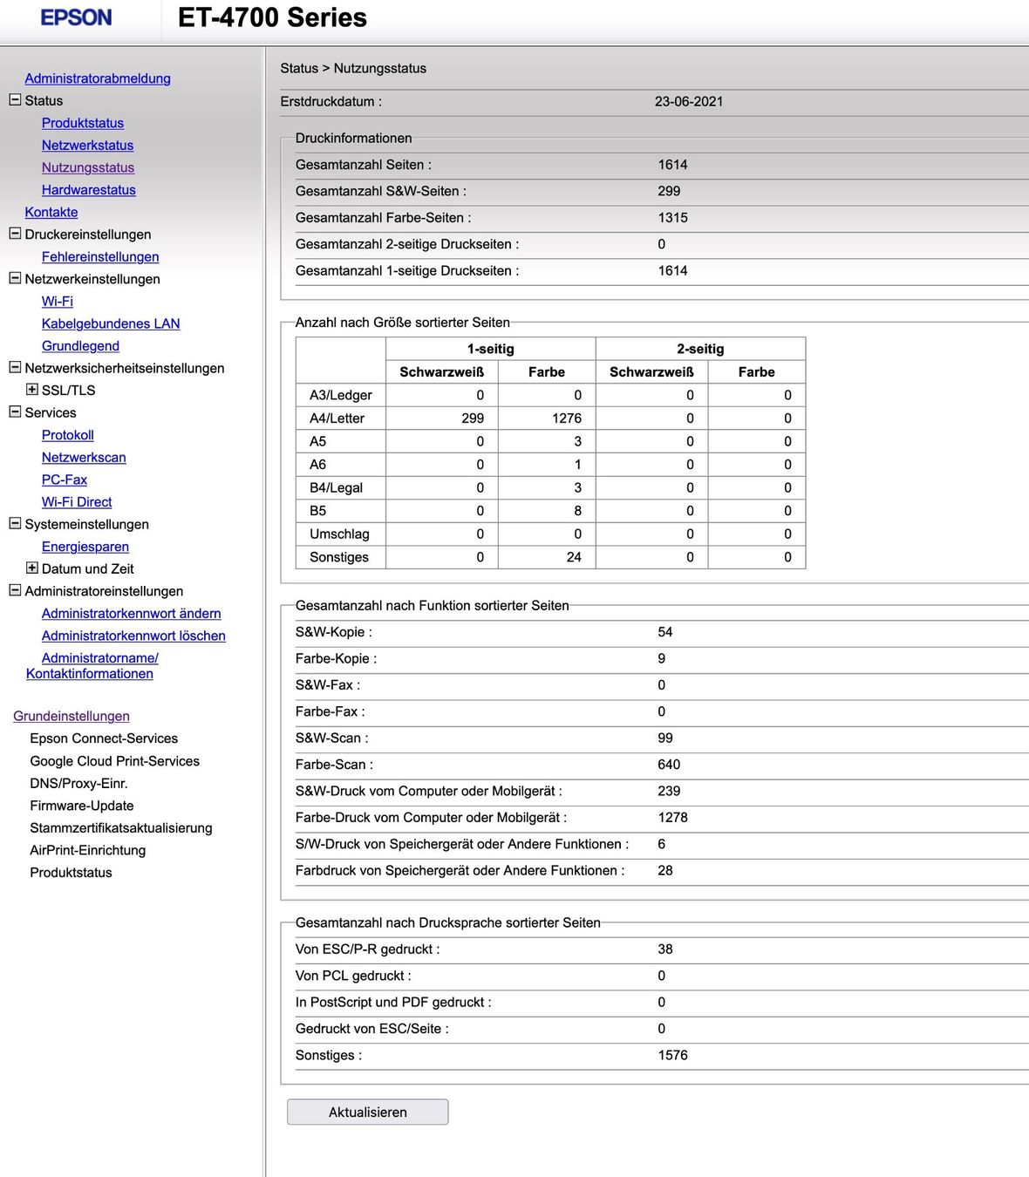
Task: Click the ET-4700 Series title
Action: pyautogui.click(x=272, y=17)
